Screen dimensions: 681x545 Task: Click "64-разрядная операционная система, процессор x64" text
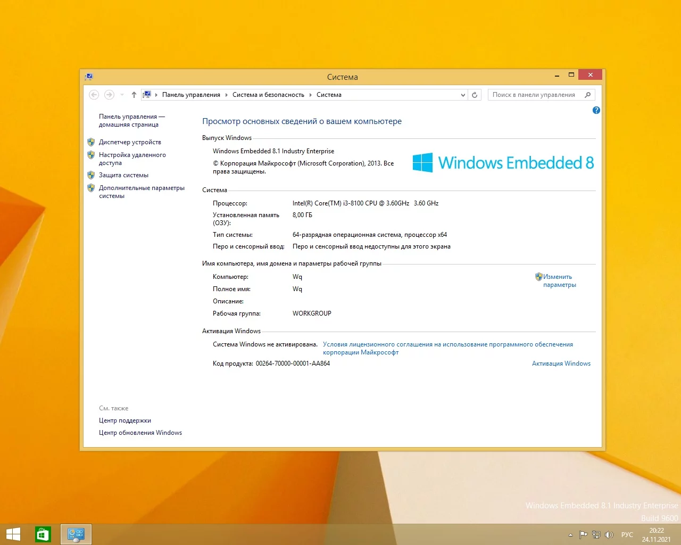coord(370,235)
